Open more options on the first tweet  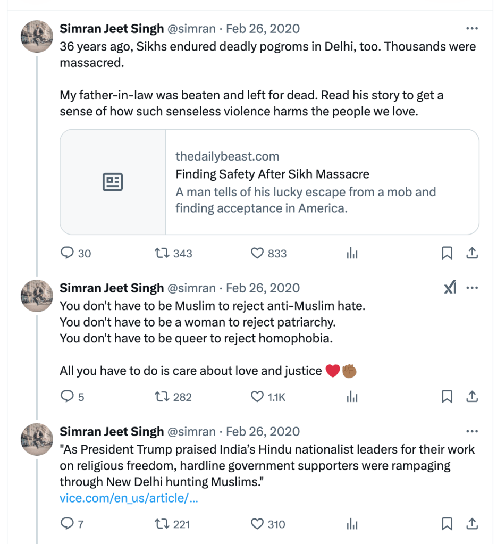[472, 29]
